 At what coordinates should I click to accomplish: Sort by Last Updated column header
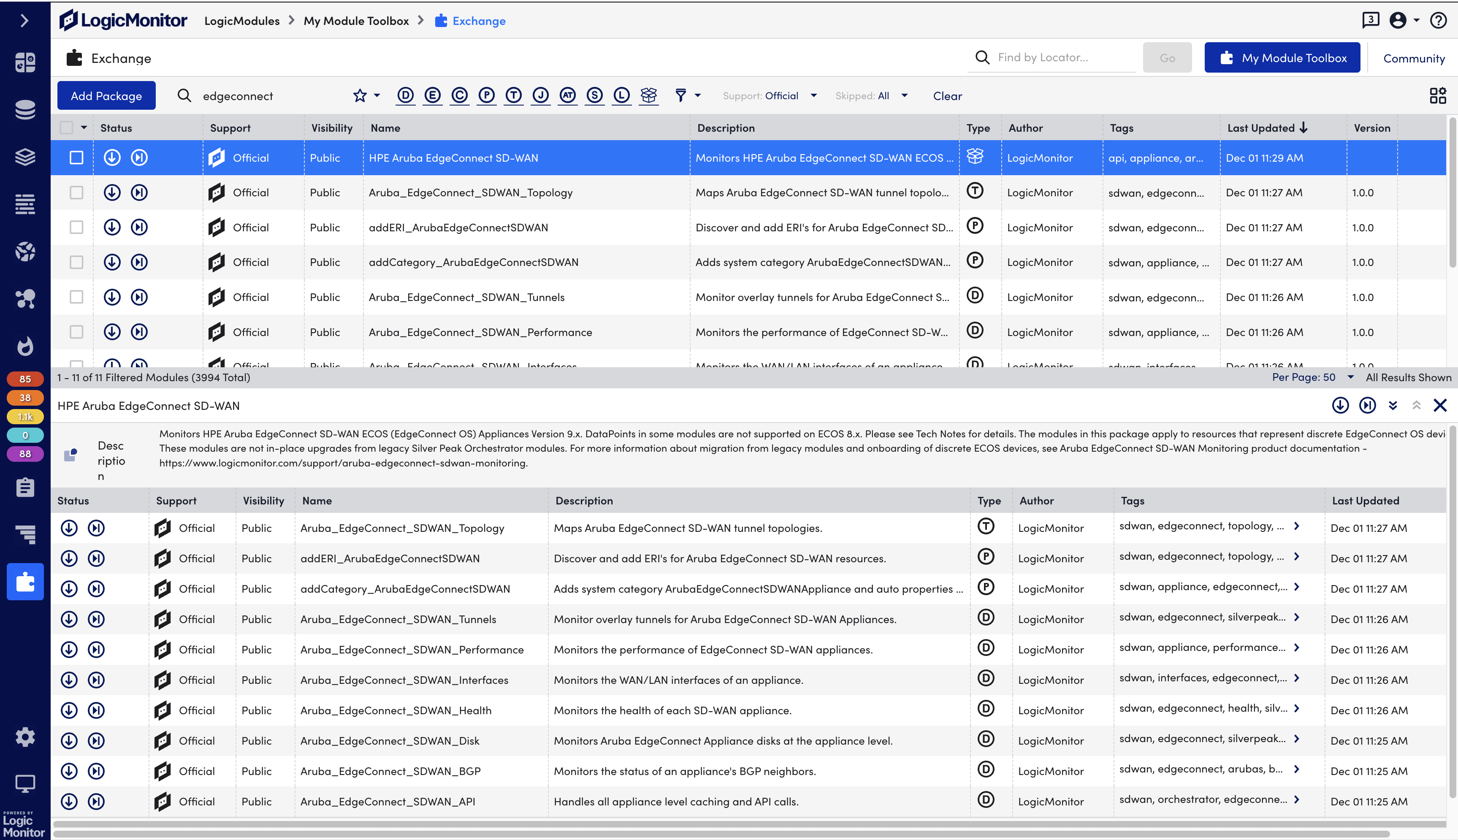[x=1267, y=128]
